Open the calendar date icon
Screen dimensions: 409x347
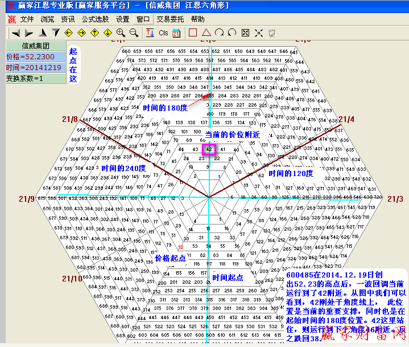[176, 32]
